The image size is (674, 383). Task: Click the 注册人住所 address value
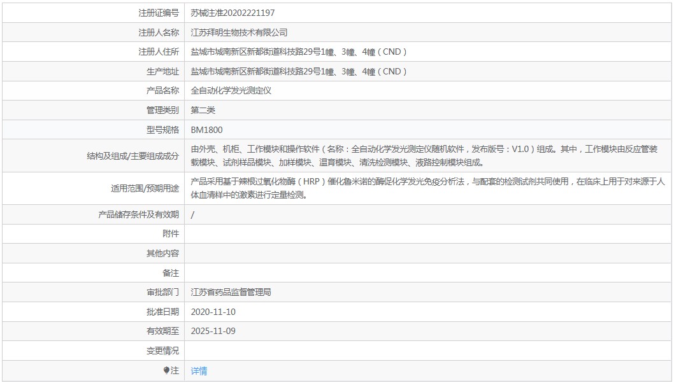tap(299, 52)
